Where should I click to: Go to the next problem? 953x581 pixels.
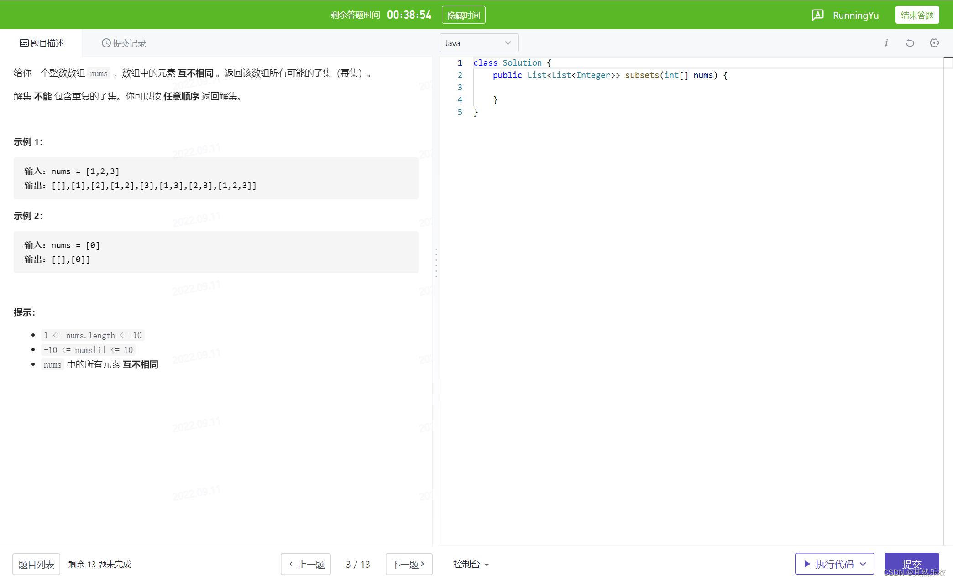(408, 564)
